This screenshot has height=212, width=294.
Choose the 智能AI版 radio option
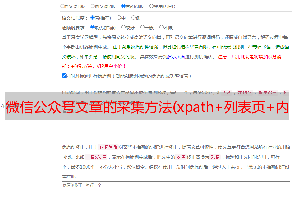pyautogui.click(x=123, y=6)
